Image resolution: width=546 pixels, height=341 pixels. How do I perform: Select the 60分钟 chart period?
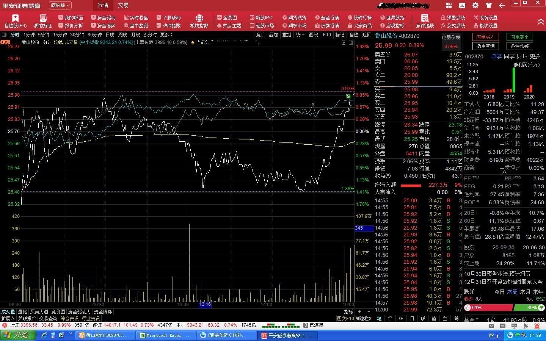pos(95,34)
